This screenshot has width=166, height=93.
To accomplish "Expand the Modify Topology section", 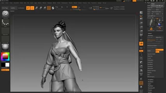I will pyautogui.click(x=151, y=71).
